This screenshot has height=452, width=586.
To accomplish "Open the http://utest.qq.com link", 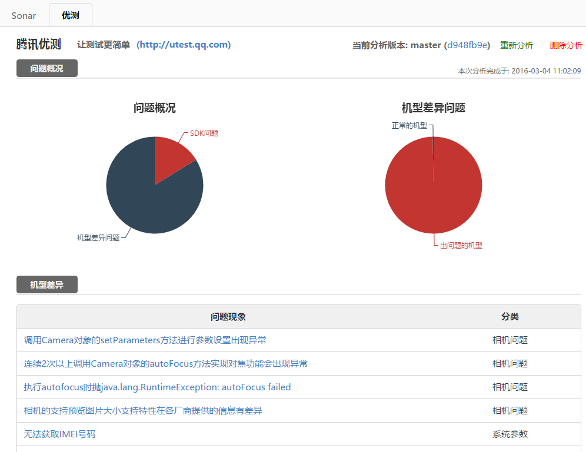I will point(184,45).
